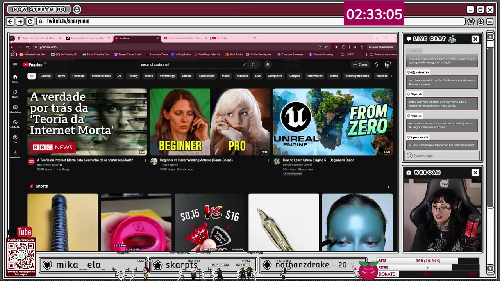This screenshot has height=281, width=500.
Task: Open the Shorts shelf more options
Action: (x=388, y=187)
